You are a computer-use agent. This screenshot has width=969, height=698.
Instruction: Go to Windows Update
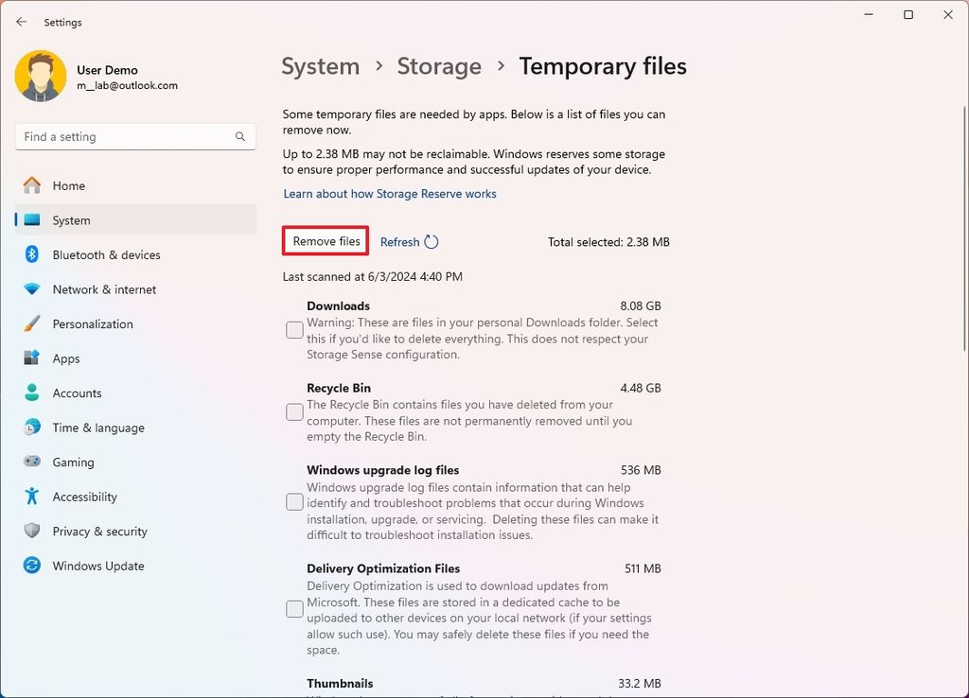coord(97,566)
